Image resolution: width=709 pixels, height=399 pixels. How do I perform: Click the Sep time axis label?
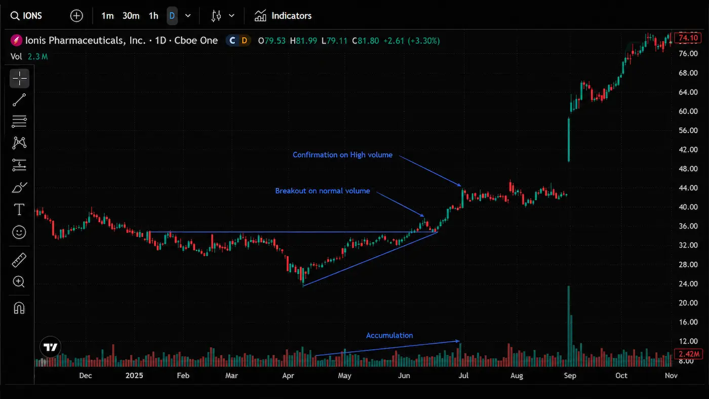(570, 376)
